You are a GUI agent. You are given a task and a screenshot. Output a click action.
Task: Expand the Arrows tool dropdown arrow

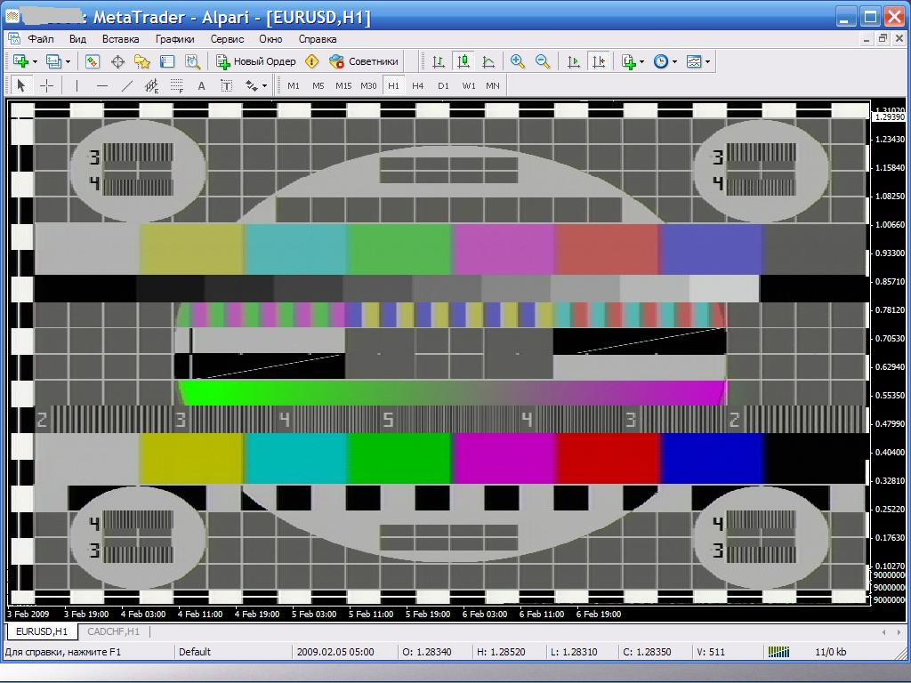(265, 86)
